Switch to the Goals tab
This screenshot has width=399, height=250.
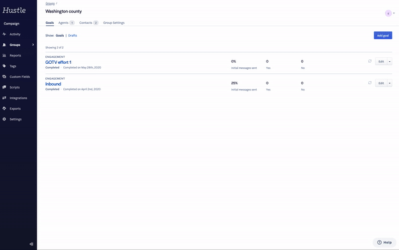[50, 23]
